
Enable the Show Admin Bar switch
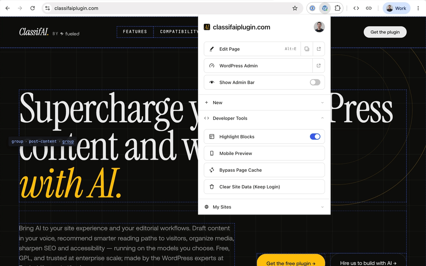pos(315,82)
